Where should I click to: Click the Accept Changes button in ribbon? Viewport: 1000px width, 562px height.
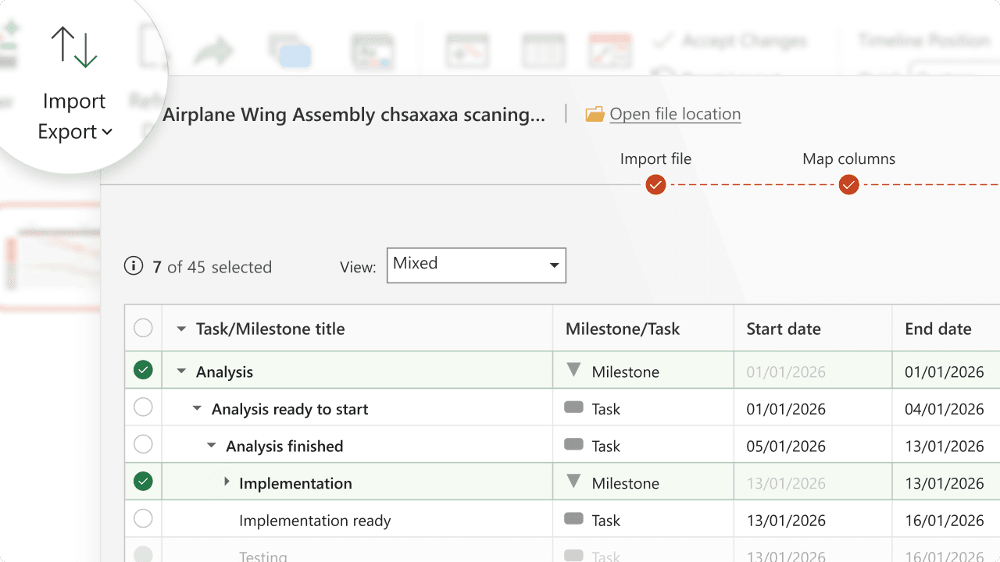point(730,41)
